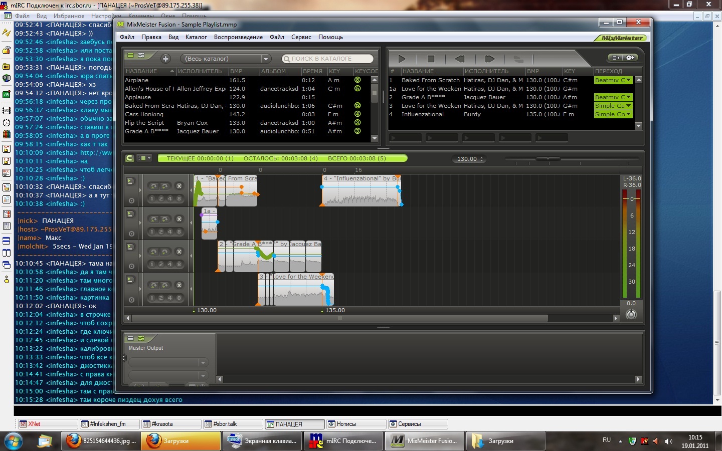Toggle beat button 1 on third track

(x=152, y=265)
